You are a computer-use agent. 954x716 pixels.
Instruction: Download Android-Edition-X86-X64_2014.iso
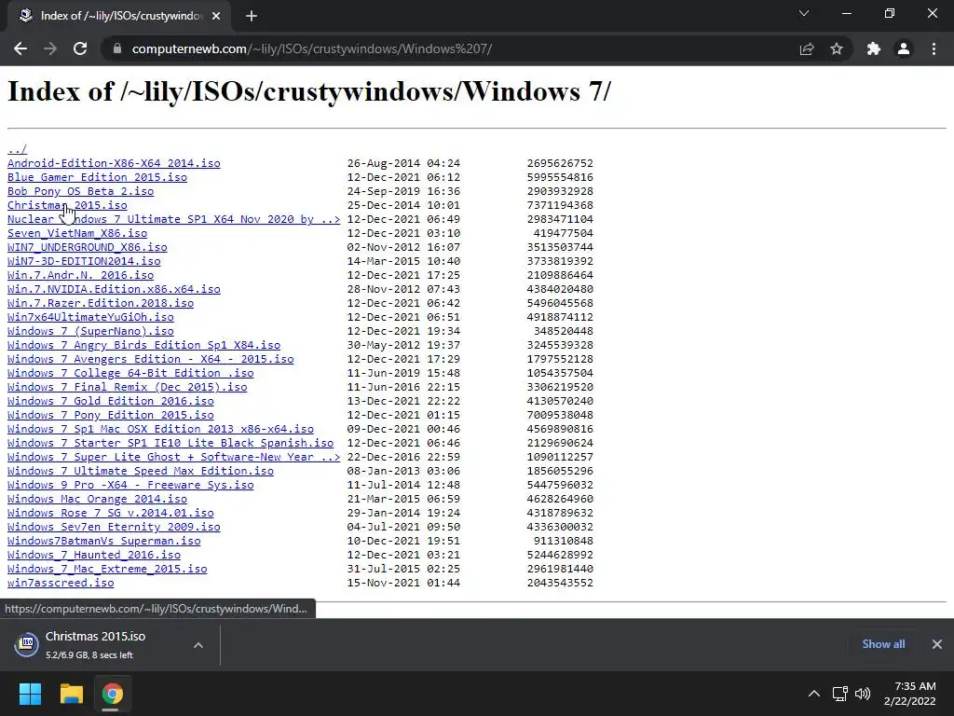[x=114, y=163]
